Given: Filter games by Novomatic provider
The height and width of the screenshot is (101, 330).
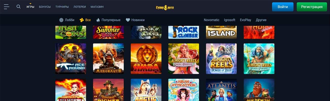Looking at the screenshot, I should point(211,20).
